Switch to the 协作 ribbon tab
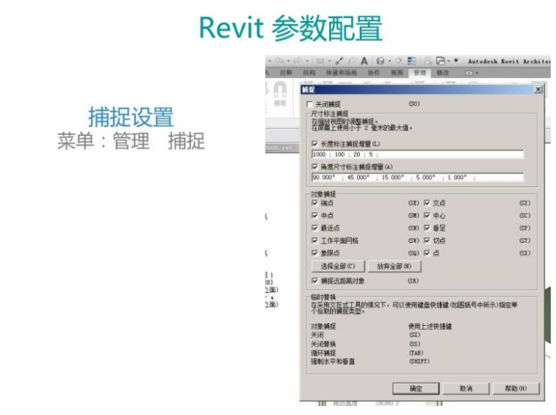Viewport: 556px width, 415px height. (x=373, y=73)
